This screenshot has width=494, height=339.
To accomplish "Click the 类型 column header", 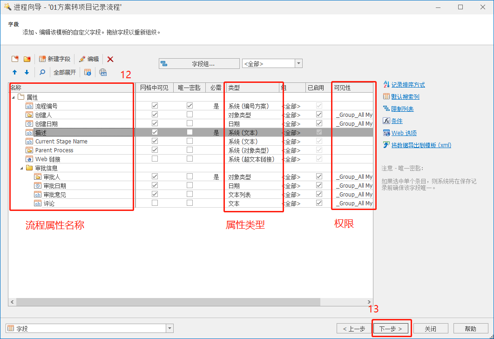I will pyautogui.click(x=251, y=88).
